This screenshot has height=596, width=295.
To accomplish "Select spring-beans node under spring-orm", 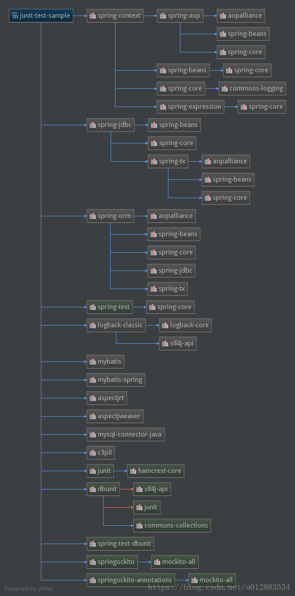I will (174, 234).
